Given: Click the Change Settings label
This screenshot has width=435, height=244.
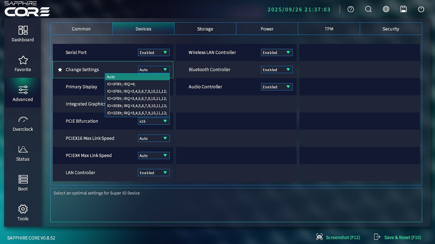Looking at the screenshot, I should 82,69.
